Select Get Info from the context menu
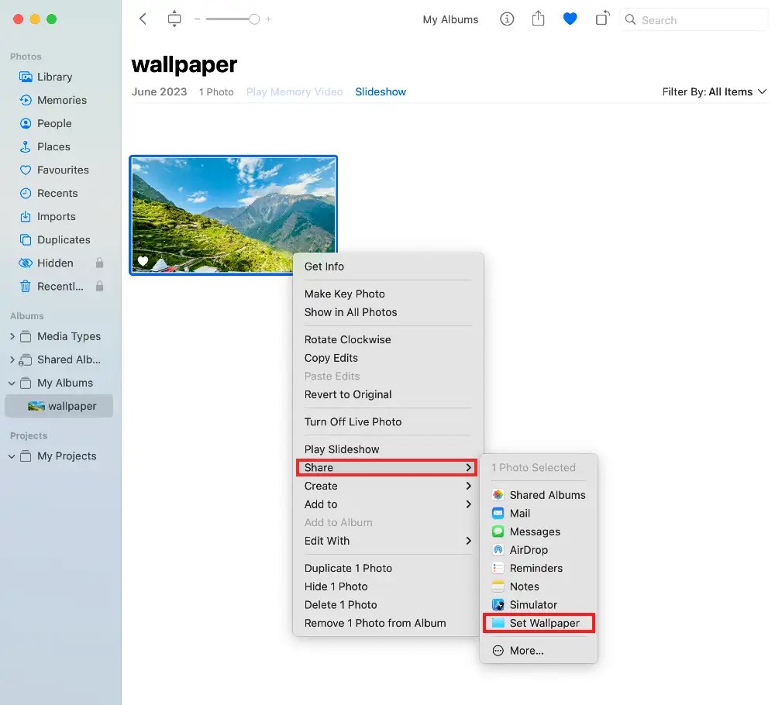The image size is (775, 705). [x=324, y=267]
